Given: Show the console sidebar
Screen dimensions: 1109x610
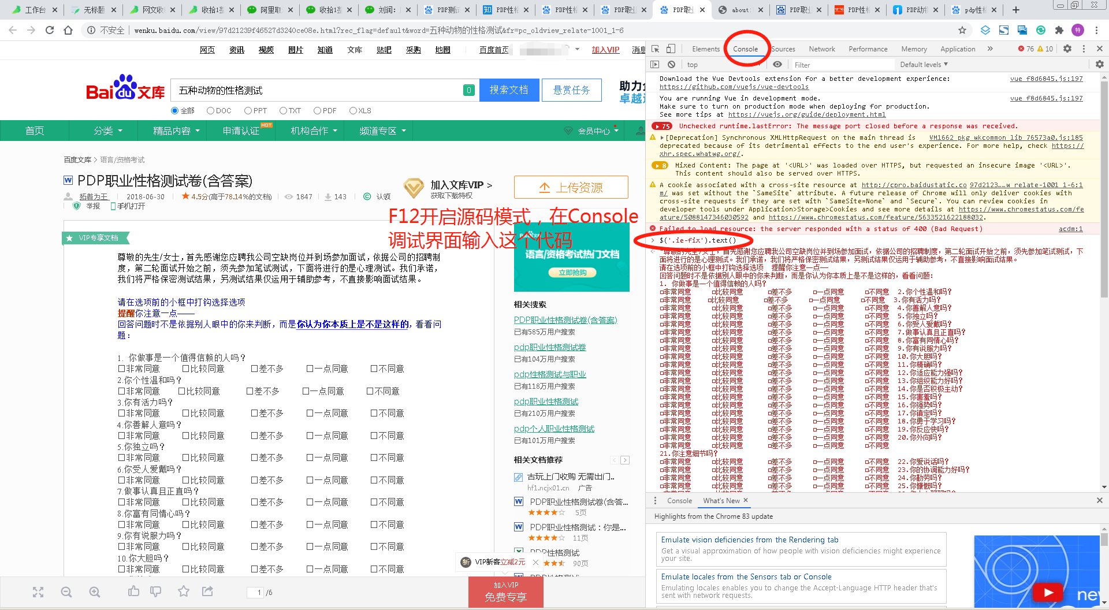Looking at the screenshot, I should pos(654,65).
